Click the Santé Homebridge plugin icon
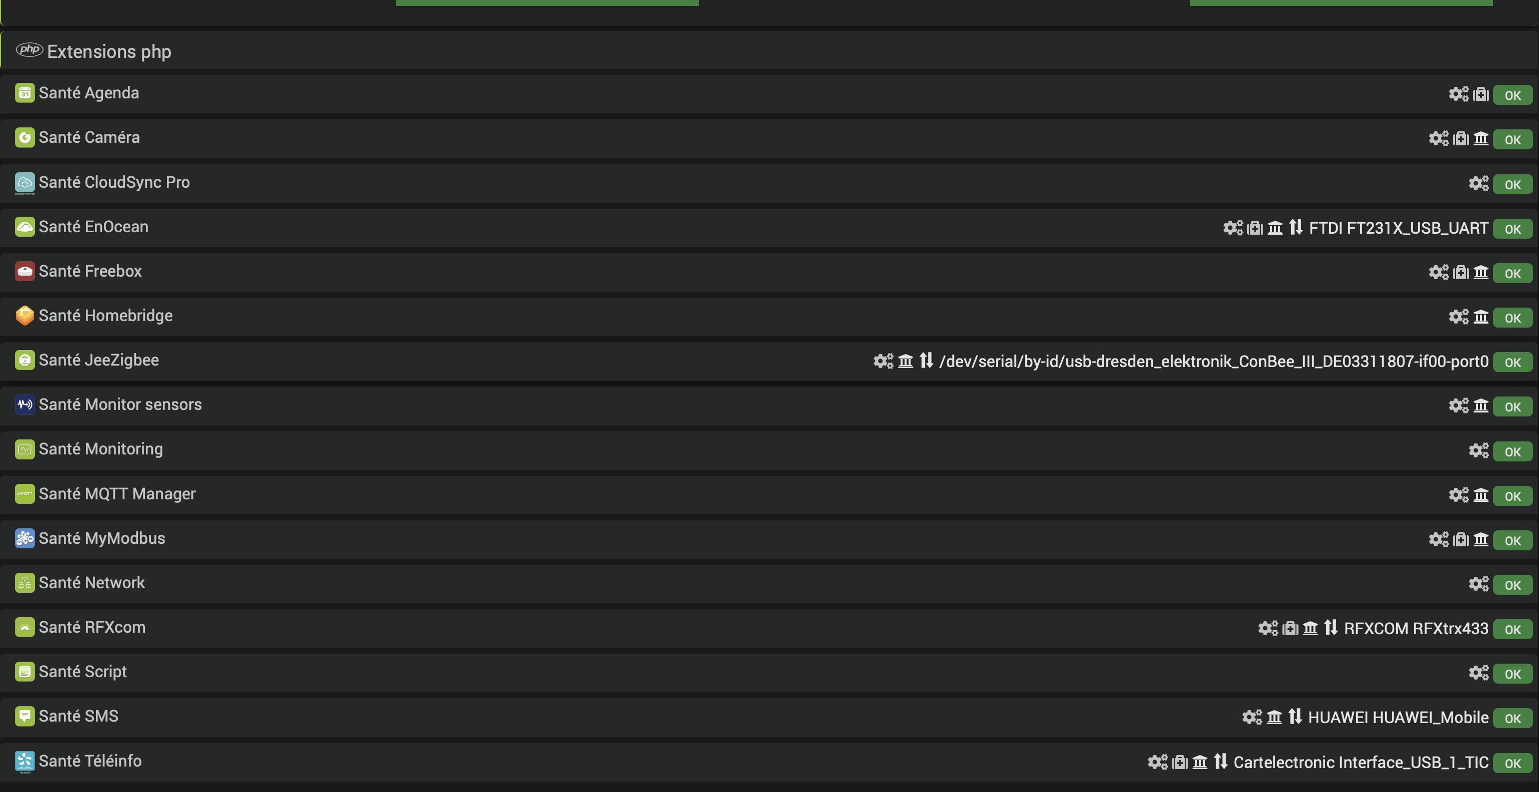The width and height of the screenshot is (1539, 792). pos(24,316)
